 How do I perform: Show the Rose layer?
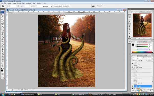tap(132, 79)
